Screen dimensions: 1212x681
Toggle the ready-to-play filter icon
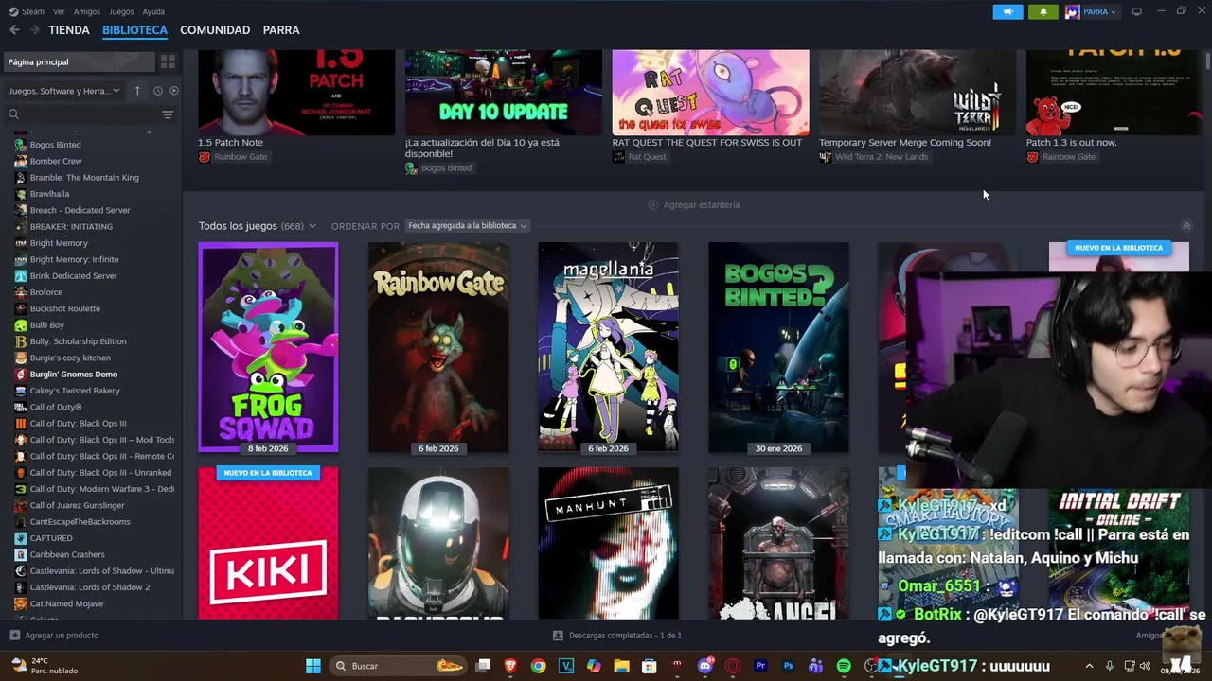pos(173,91)
